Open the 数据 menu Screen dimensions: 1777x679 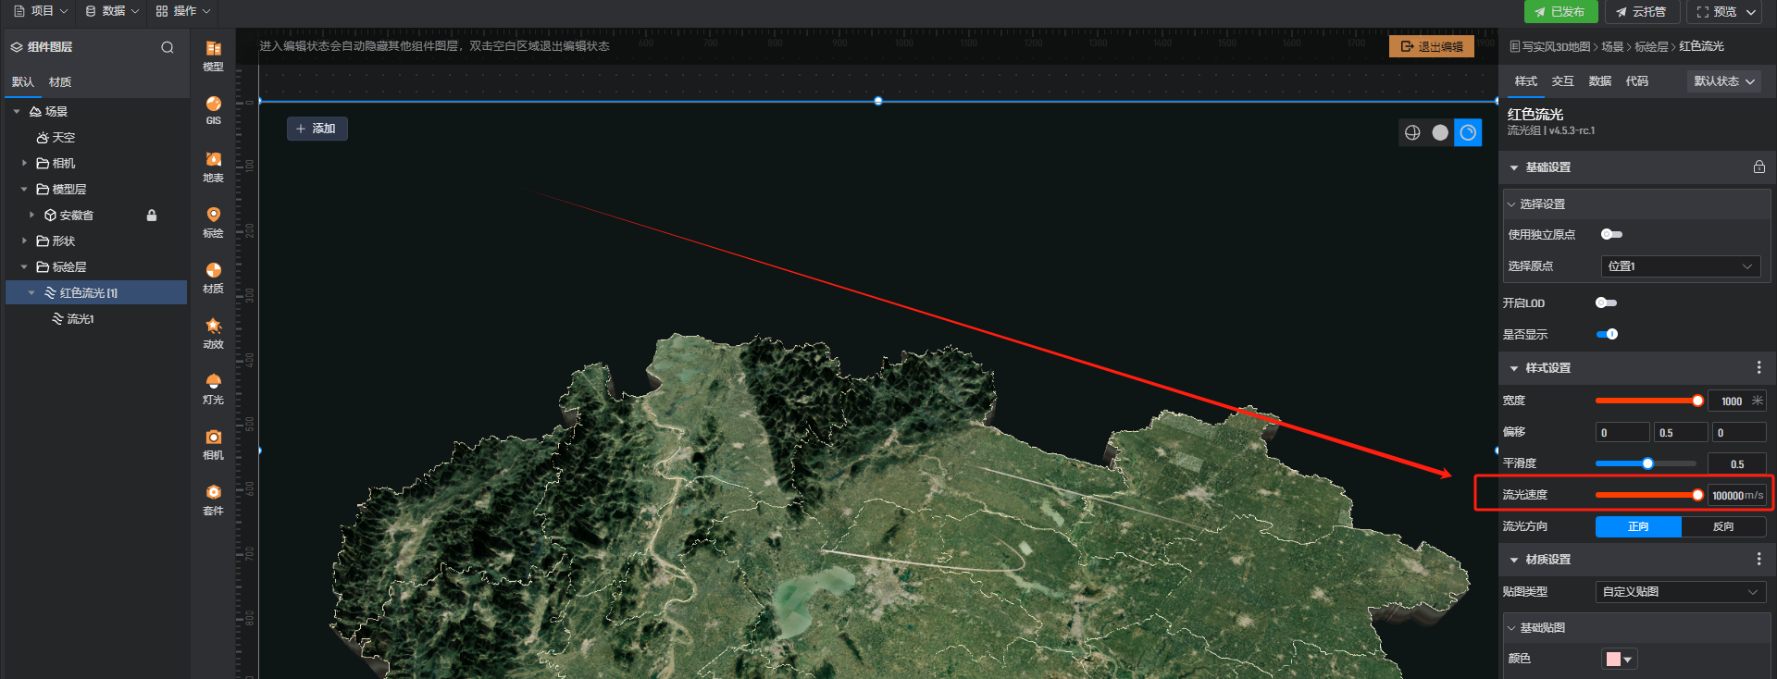point(112,11)
